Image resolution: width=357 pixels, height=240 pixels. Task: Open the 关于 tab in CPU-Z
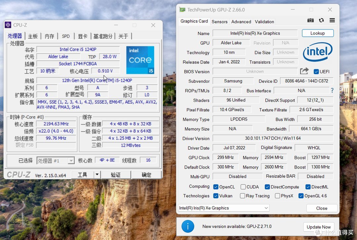(x=123, y=36)
